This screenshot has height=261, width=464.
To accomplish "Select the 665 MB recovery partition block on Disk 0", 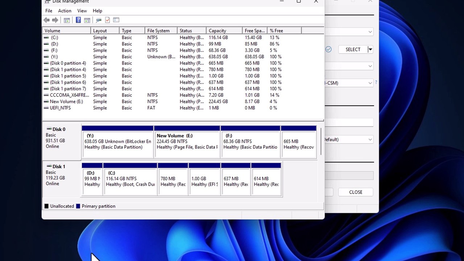I will 299,142.
